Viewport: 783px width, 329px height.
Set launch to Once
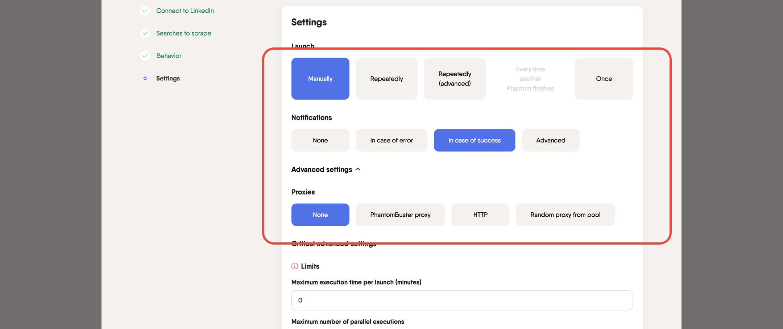pyautogui.click(x=604, y=79)
